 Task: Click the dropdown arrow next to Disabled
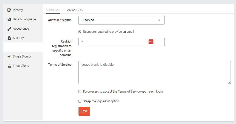[x=159, y=20]
